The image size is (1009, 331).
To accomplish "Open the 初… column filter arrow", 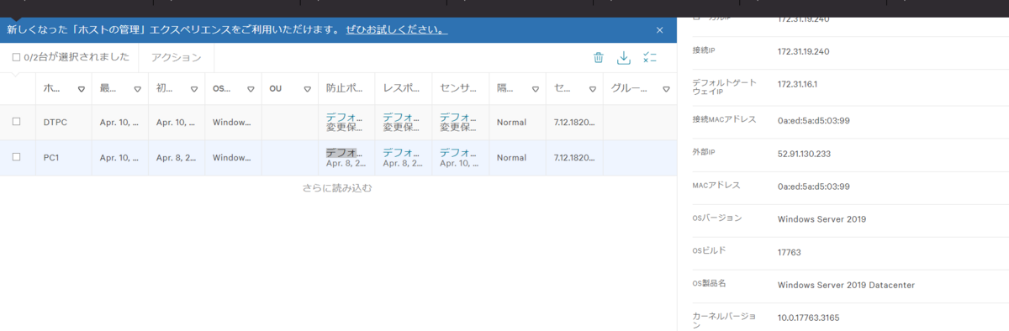I will coord(194,89).
